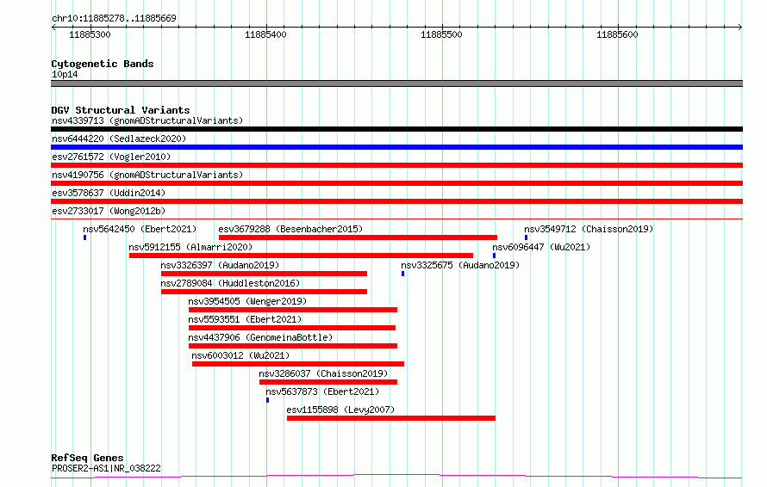Click the red bar under nsv3954505 Wenger2019
The width and height of the screenshot is (767, 487).
click(x=293, y=310)
